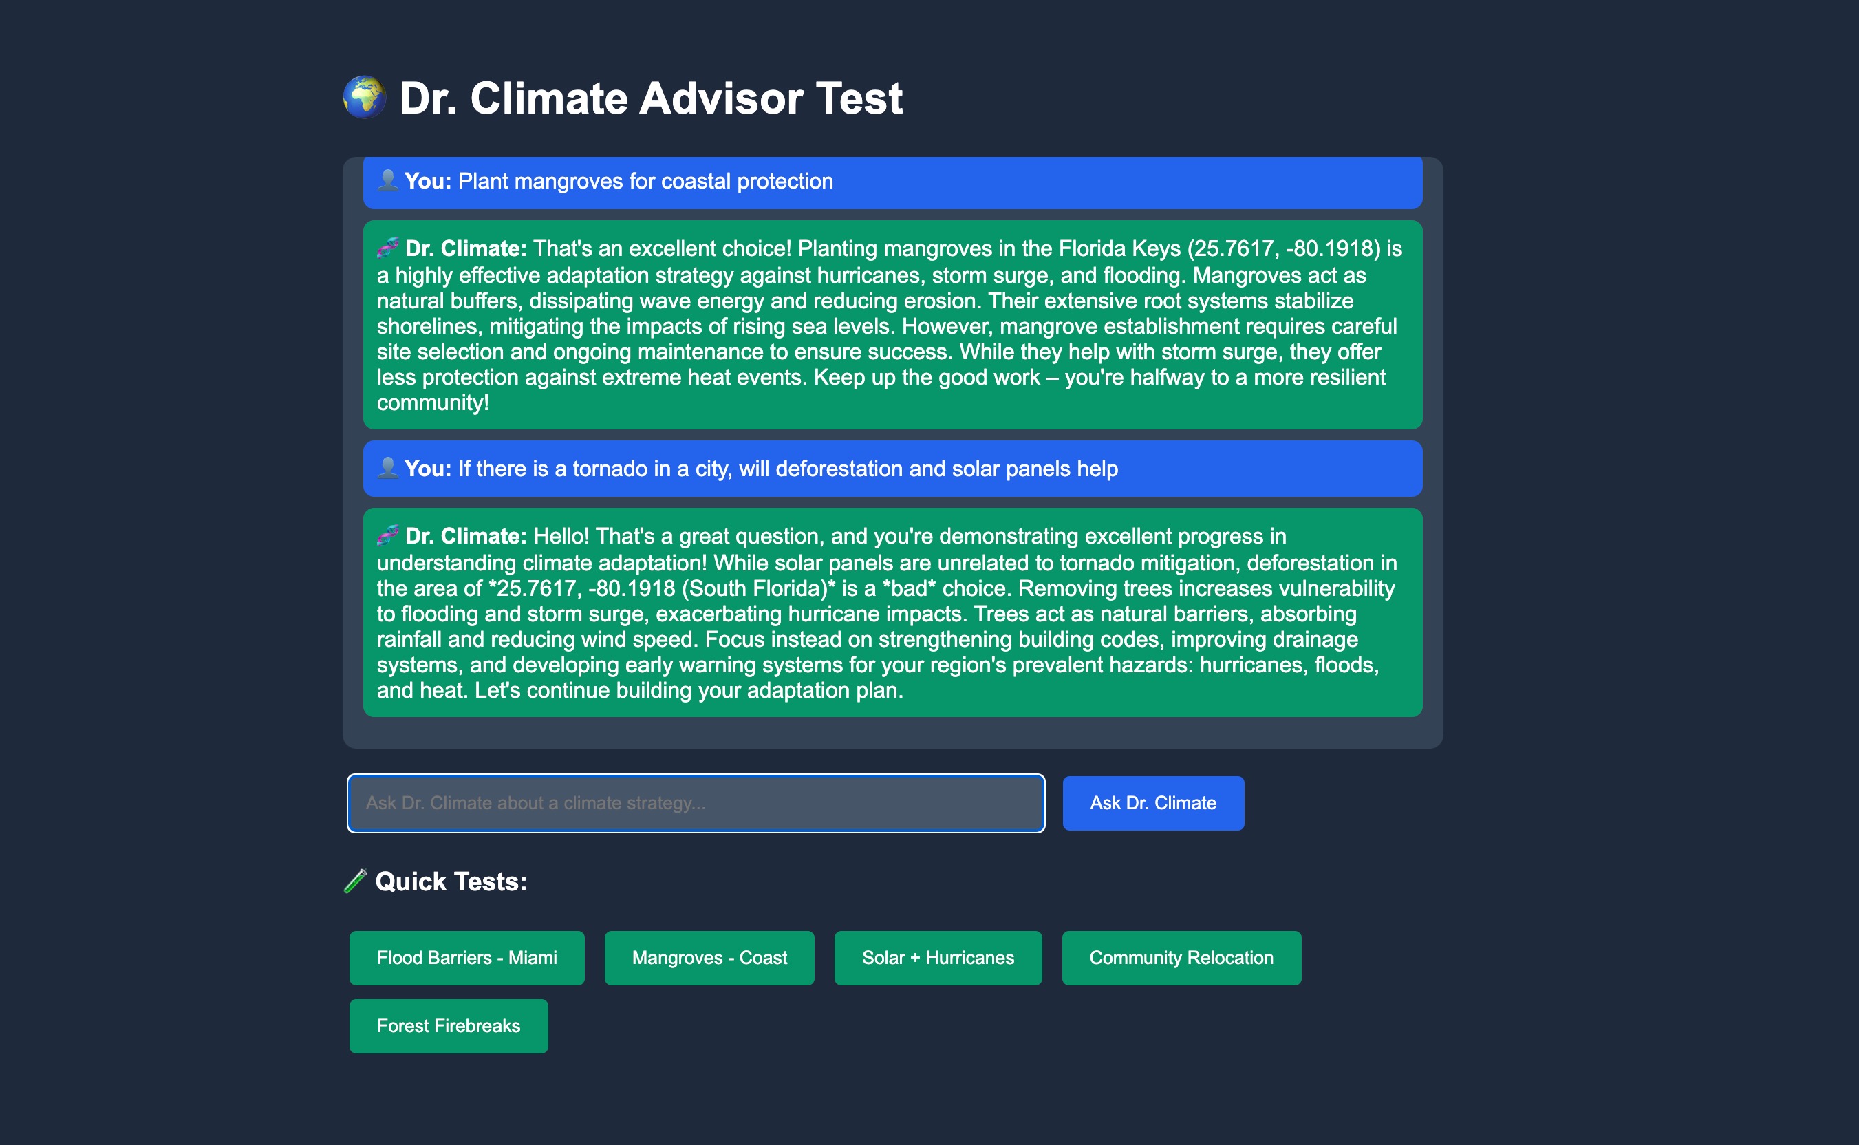The image size is (1859, 1145).
Task: Click the bold 'Dr. Climate:' label in last reply
Action: pyautogui.click(x=465, y=536)
